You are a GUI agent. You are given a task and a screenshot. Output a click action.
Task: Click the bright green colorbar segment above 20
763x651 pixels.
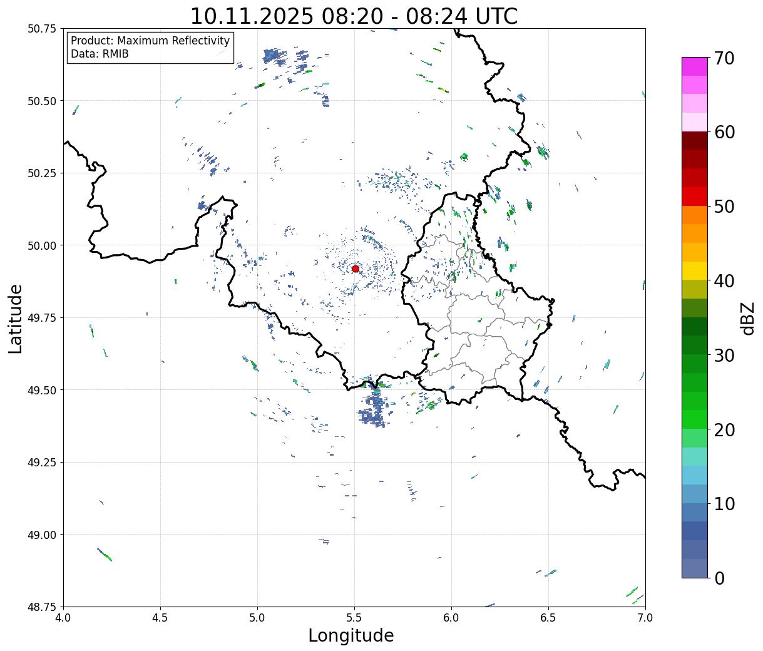point(694,419)
